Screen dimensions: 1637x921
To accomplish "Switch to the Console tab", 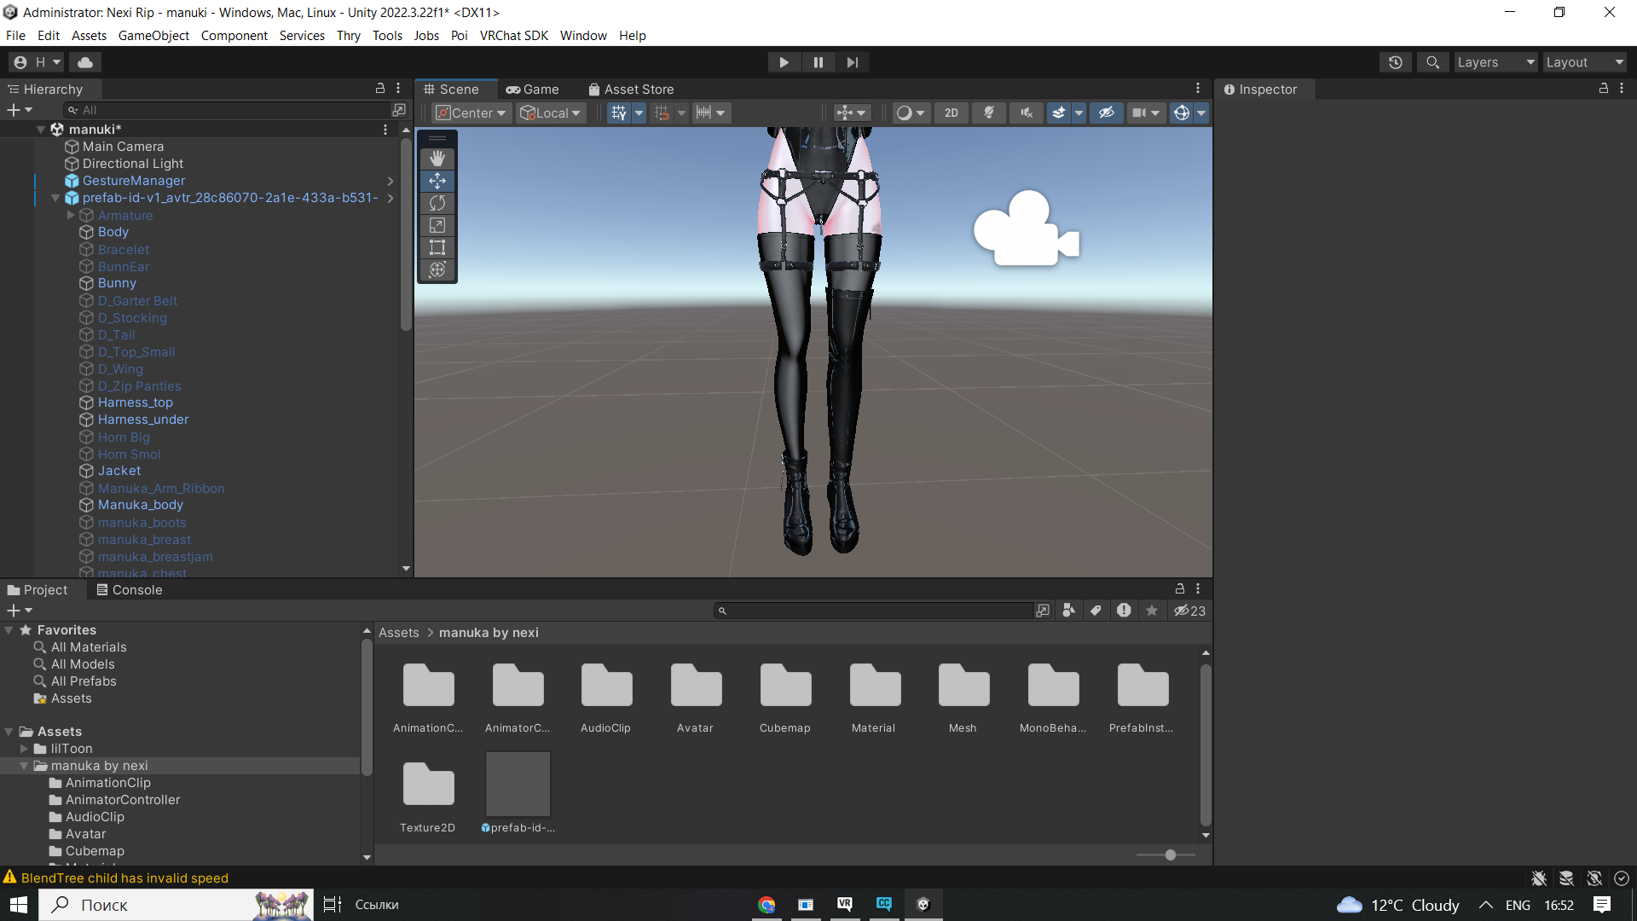I will [130, 590].
